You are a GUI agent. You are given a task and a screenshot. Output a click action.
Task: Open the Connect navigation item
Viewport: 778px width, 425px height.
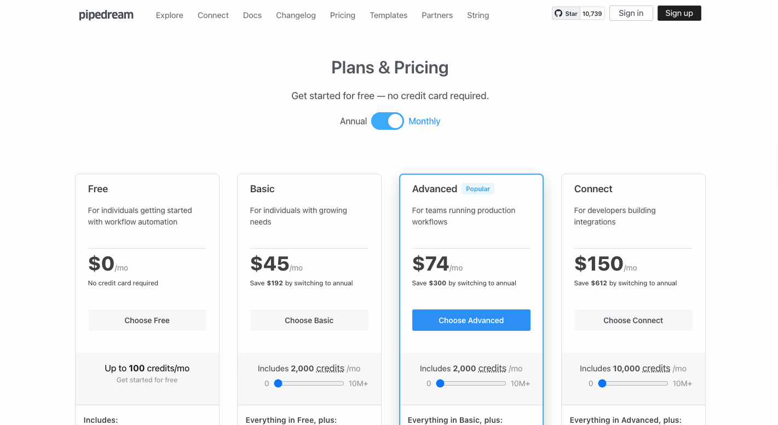(213, 15)
